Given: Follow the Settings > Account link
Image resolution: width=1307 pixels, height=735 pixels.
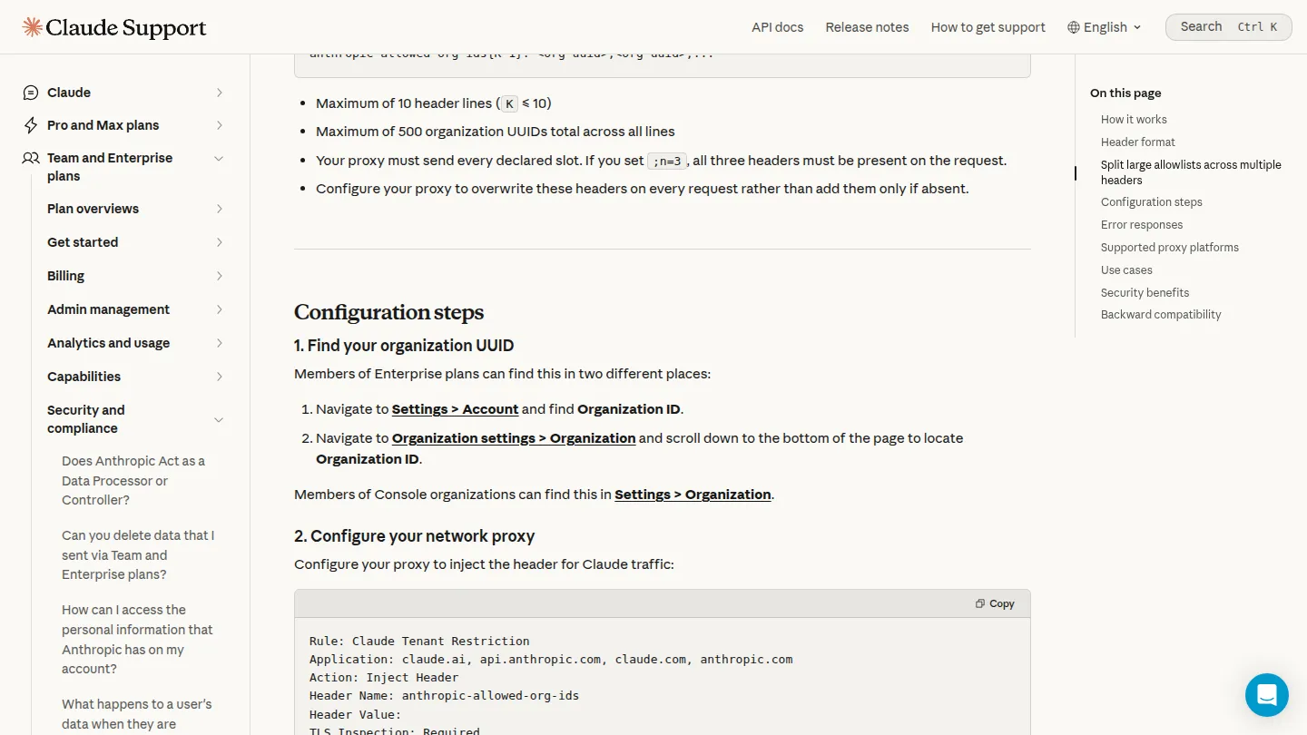Looking at the screenshot, I should [x=455, y=409].
